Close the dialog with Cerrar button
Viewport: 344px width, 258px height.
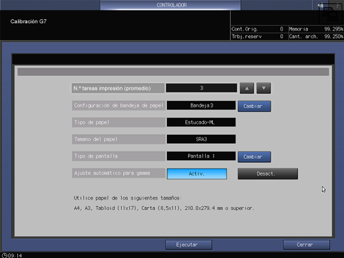coord(306,245)
